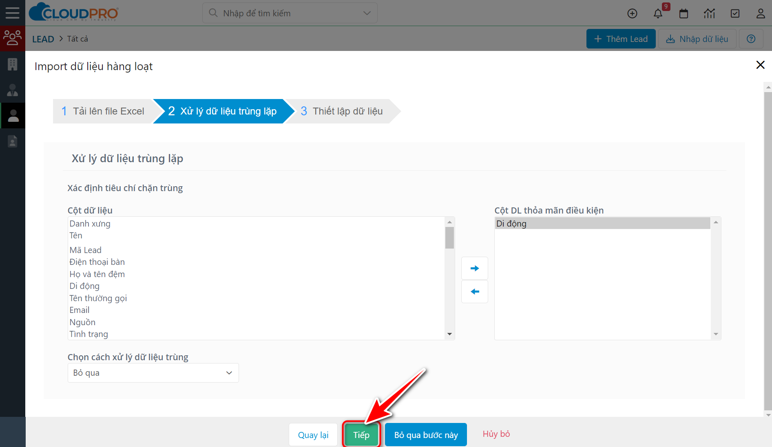
Task: Click the CloudPro logo
Action: (74, 12)
